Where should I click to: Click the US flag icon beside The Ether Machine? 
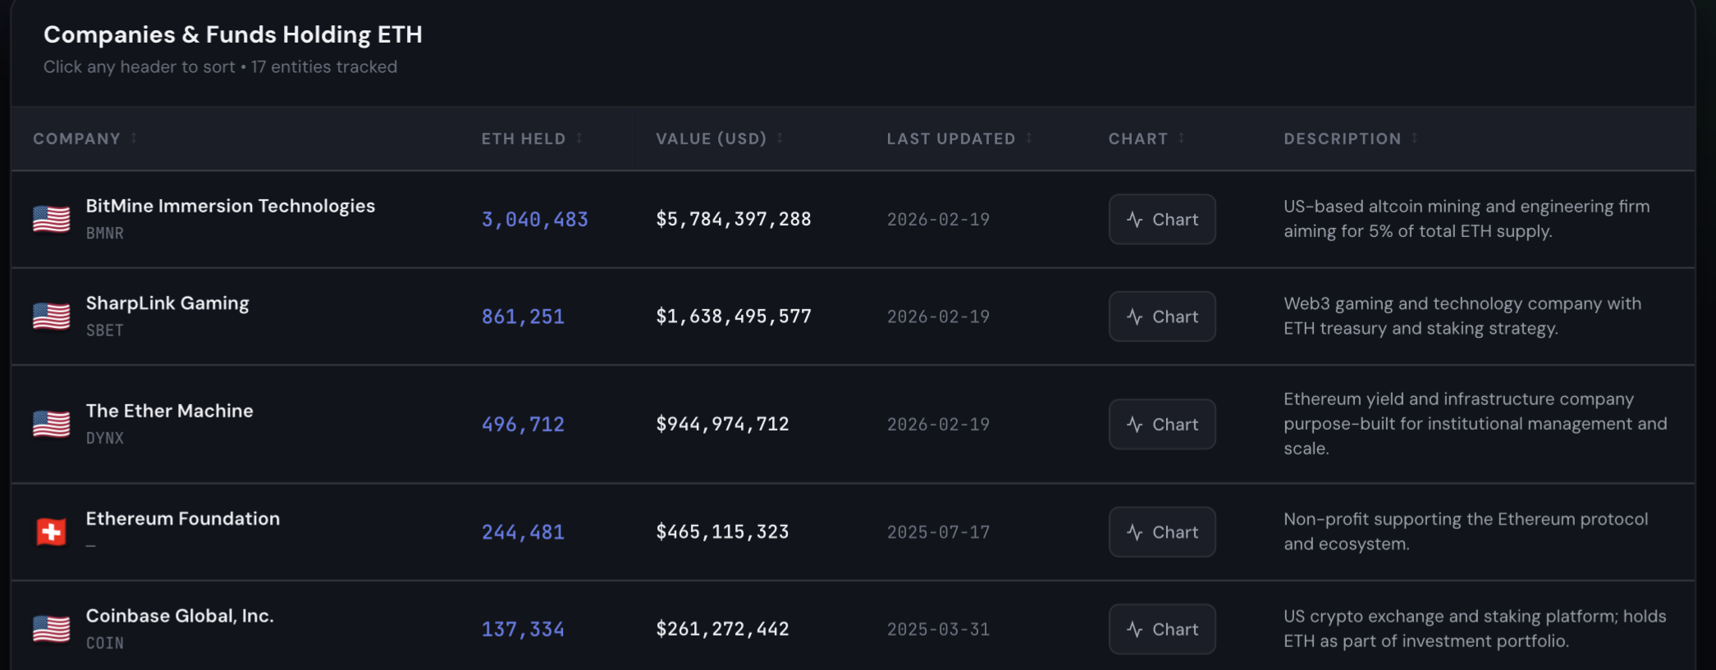click(x=51, y=424)
